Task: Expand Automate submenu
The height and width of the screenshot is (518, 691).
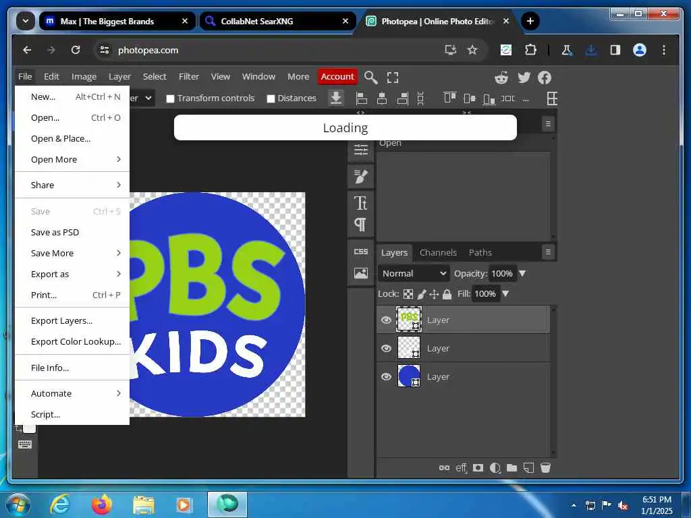Action: (72, 393)
